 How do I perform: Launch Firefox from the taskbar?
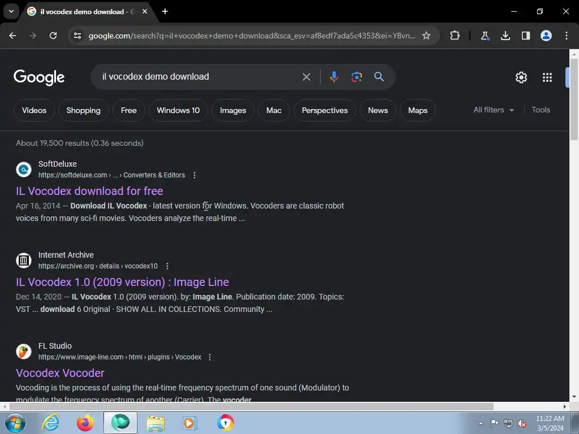tap(85, 423)
